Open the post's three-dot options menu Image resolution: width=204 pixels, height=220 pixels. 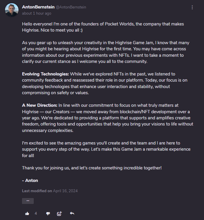(192, 7)
